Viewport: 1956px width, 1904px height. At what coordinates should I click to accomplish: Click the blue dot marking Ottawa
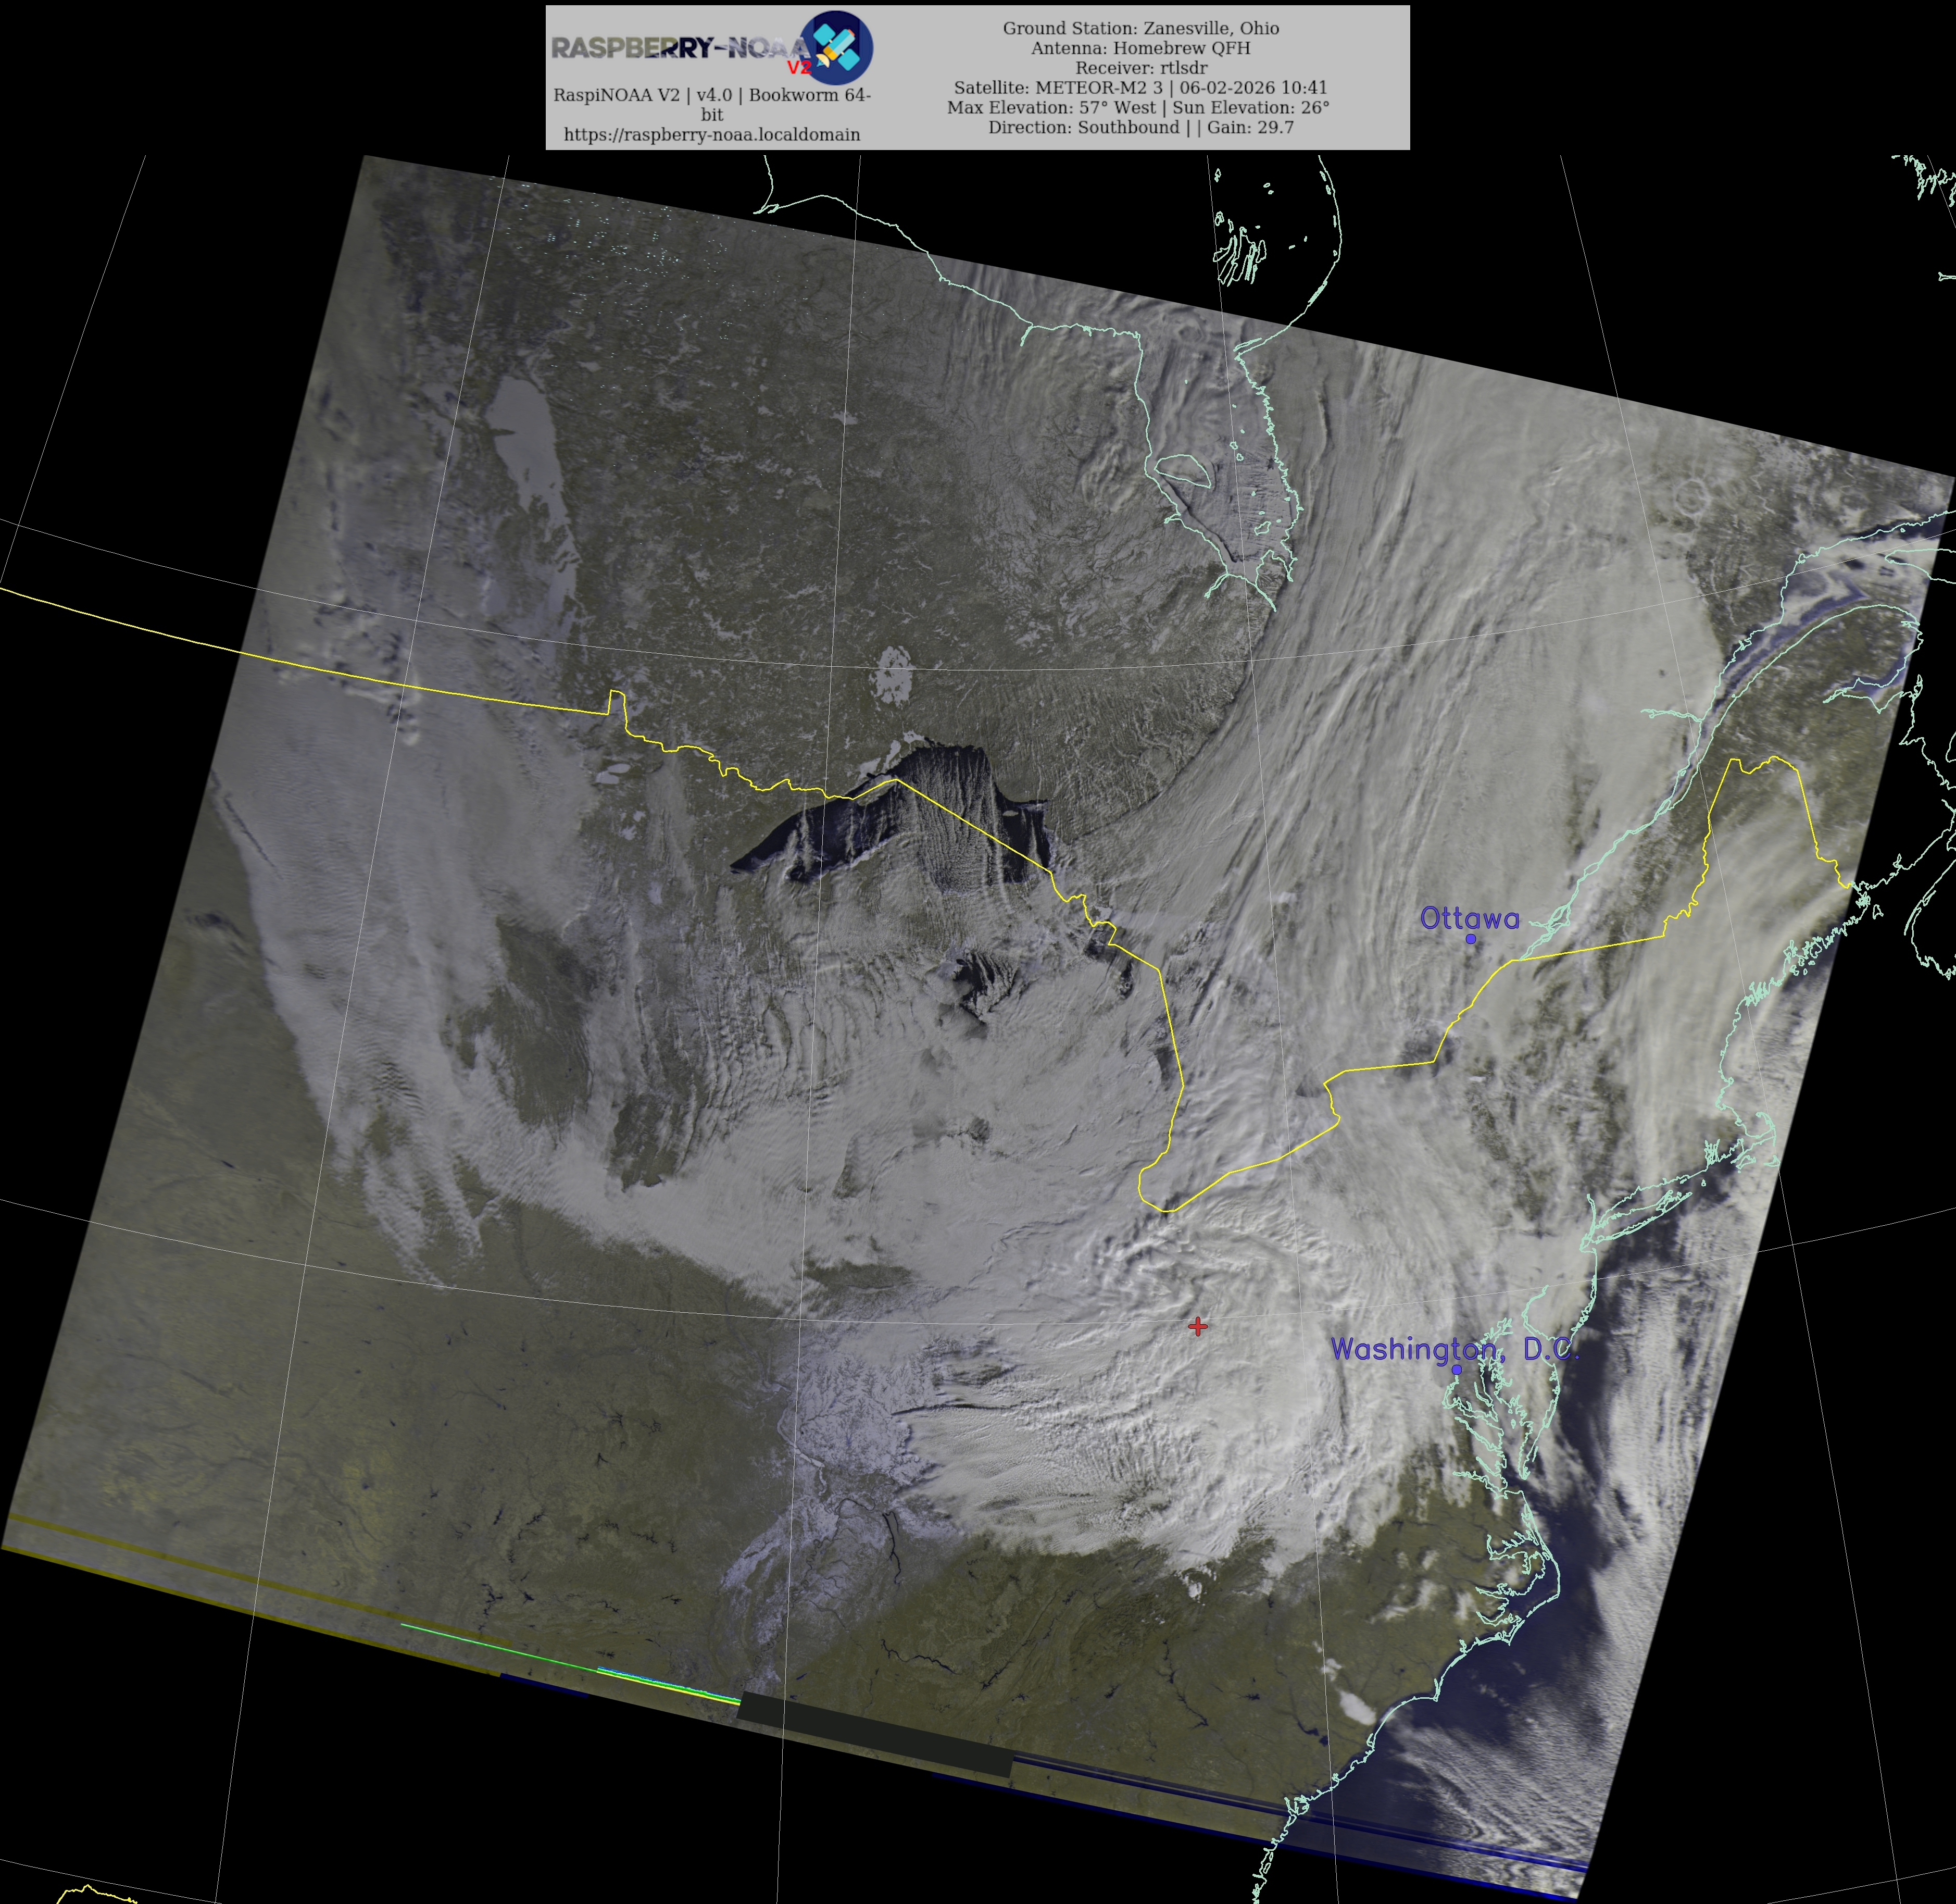point(1470,939)
